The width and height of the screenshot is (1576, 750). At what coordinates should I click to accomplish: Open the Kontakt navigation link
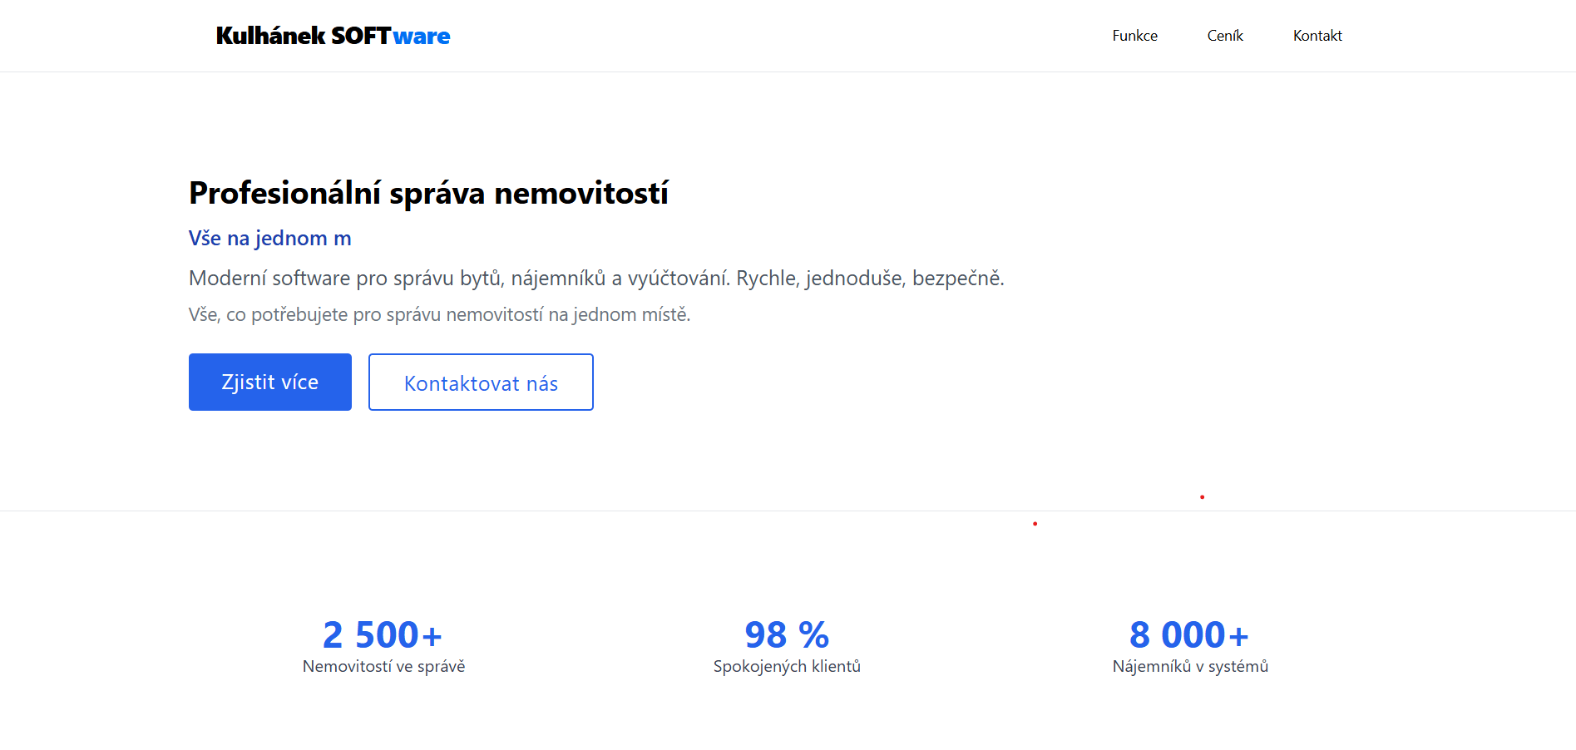coord(1317,36)
